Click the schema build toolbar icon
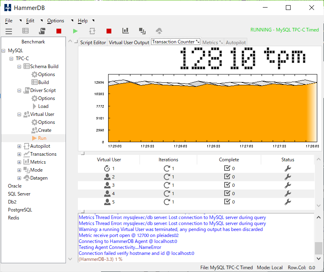 (x=25, y=31)
